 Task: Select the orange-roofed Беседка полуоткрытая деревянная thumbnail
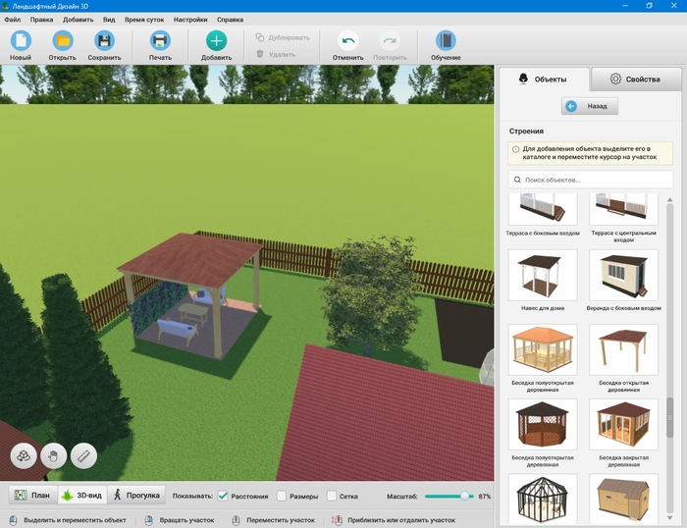tap(543, 349)
